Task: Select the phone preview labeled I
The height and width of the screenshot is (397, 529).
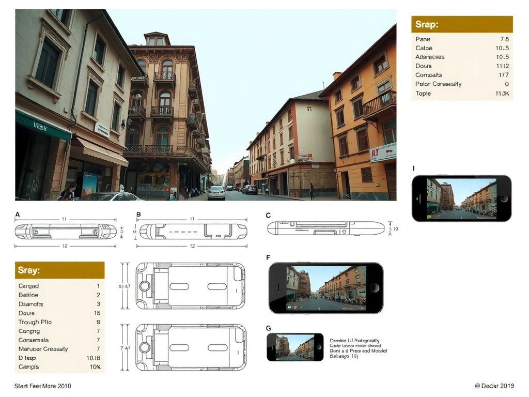Action: click(461, 198)
